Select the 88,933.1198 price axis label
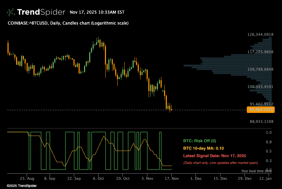 (x=260, y=121)
